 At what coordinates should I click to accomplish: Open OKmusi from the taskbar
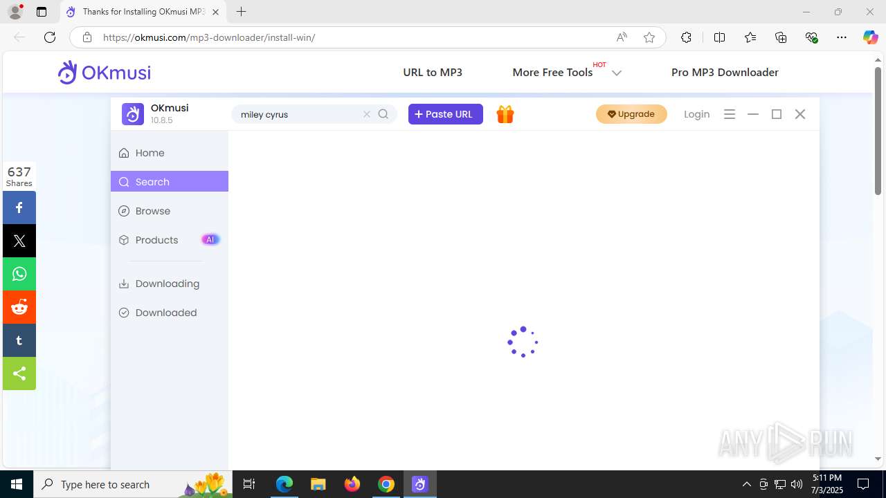pyautogui.click(x=420, y=484)
